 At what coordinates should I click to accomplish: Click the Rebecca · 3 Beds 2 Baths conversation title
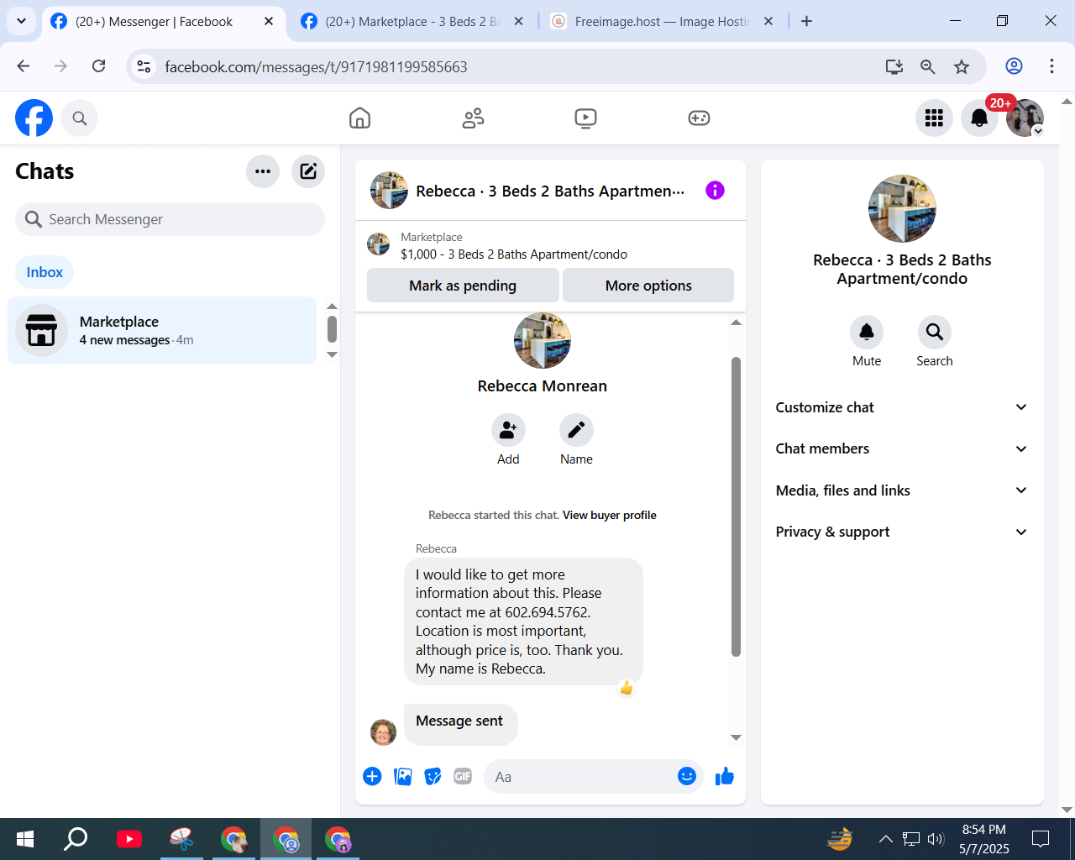[550, 191]
